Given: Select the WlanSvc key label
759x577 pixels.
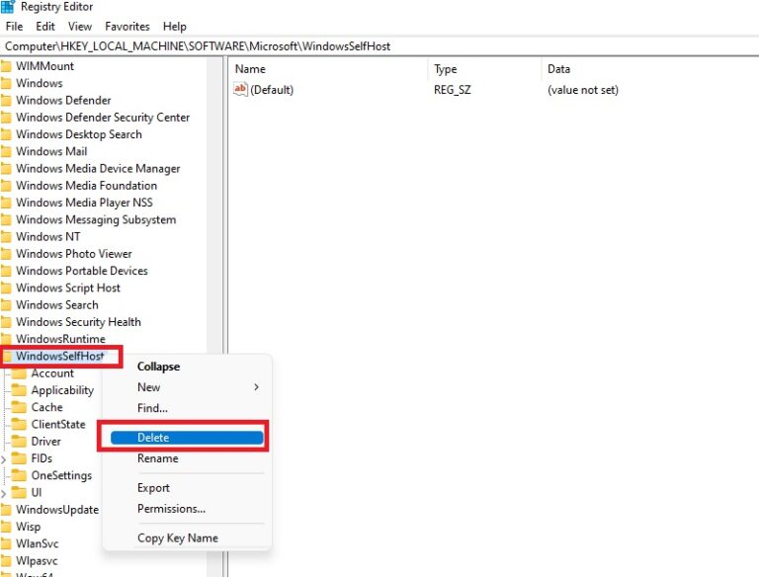Looking at the screenshot, I should (x=37, y=543).
